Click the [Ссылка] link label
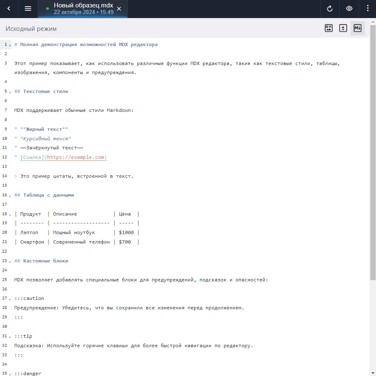376x376 pixels. [32, 157]
